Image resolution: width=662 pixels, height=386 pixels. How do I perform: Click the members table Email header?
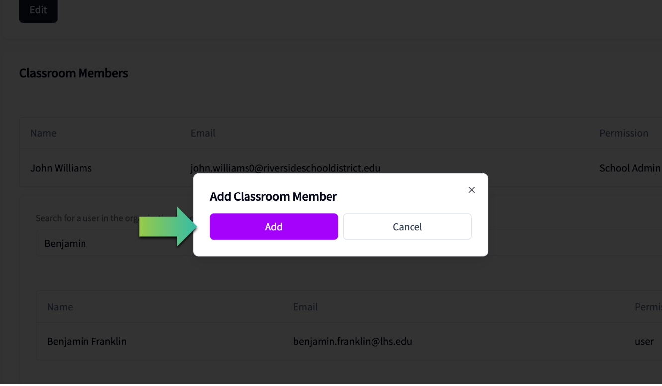[203, 133]
